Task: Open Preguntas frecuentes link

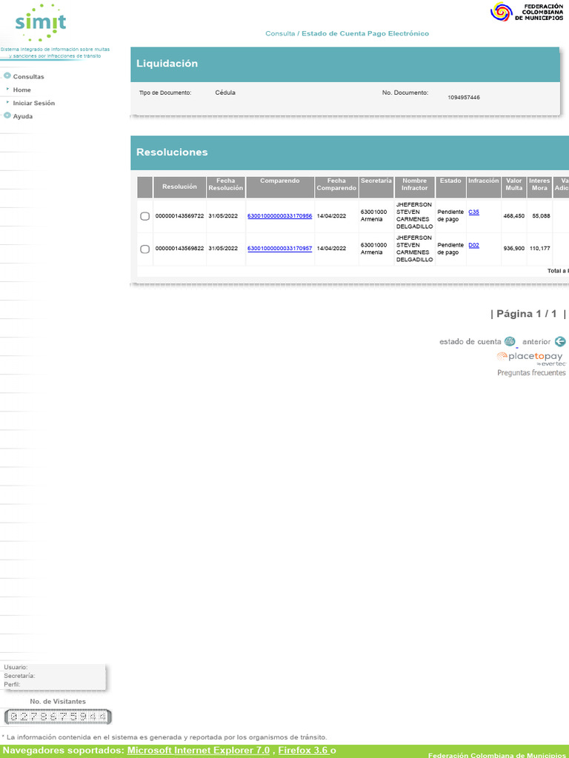Action: point(531,373)
